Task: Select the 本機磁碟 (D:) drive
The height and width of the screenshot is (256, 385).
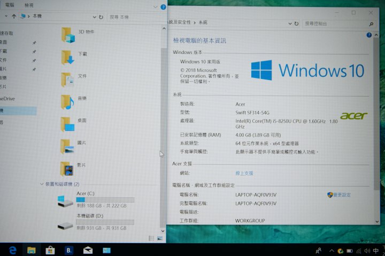Action: click(x=96, y=222)
